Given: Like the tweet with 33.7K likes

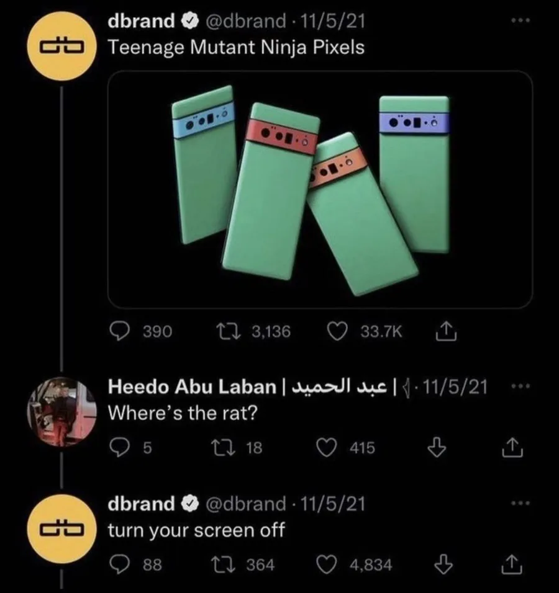Looking at the screenshot, I should click(337, 332).
